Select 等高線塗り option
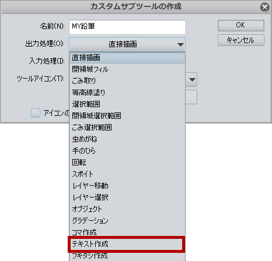 pos(127,93)
